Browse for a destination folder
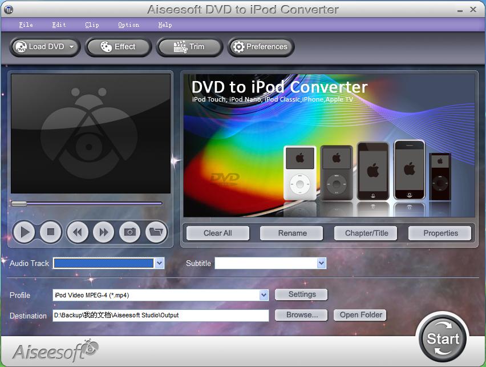Viewport: 486px width, 367px height. click(301, 315)
